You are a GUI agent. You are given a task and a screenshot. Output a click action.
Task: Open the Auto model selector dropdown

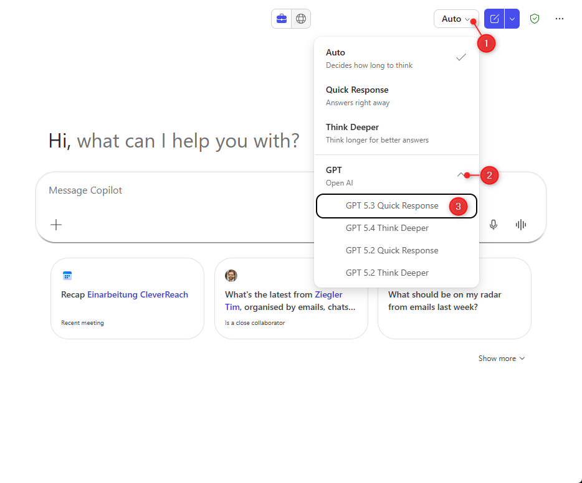tap(456, 19)
